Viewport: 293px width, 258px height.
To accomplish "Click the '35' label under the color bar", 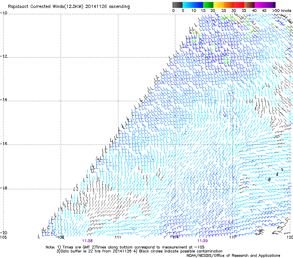I will pos(244,11).
